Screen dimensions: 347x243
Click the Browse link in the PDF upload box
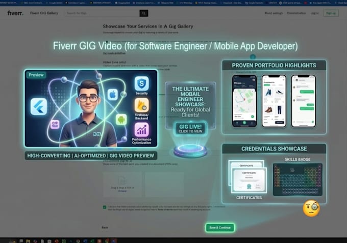pyautogui.click(x=122, y=191)
